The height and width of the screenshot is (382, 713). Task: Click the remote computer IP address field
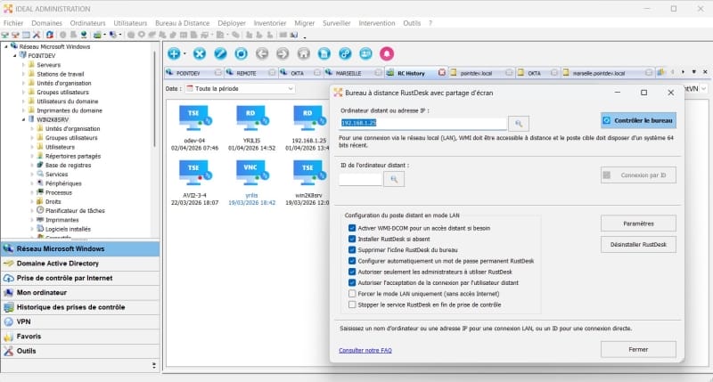point(423,123)
